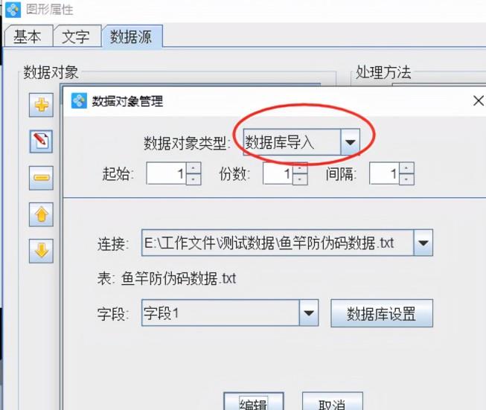Click the yellow plus add data object icon

41,105
